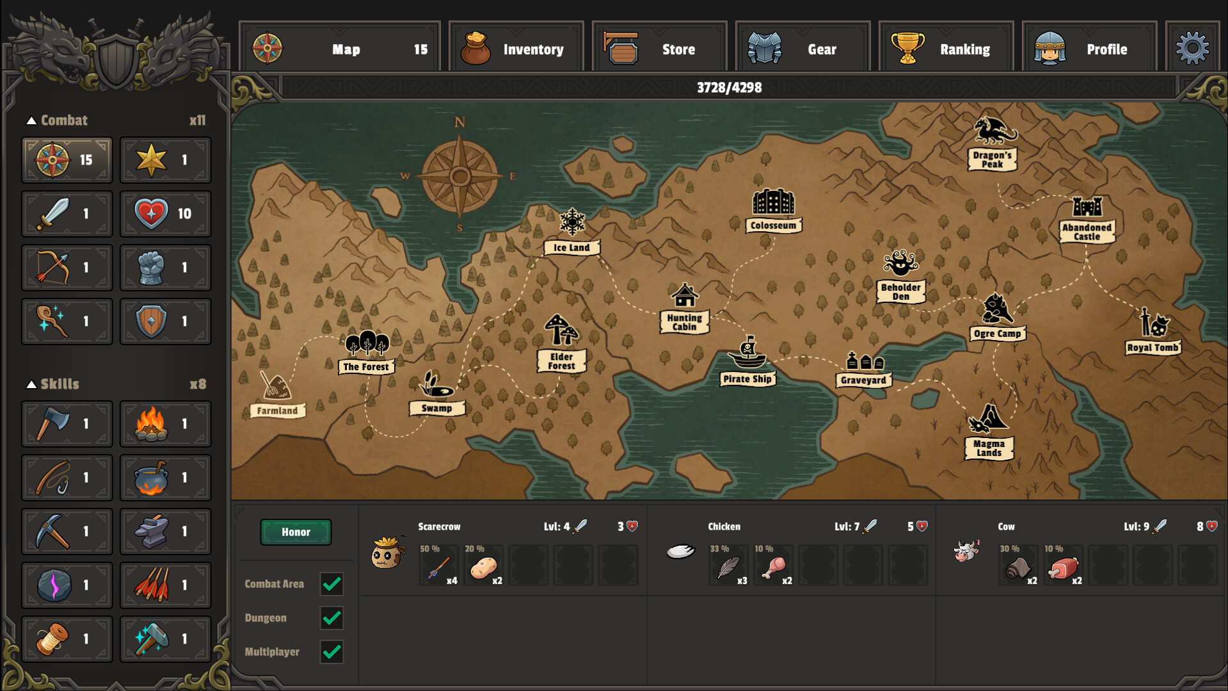Image resolution: width=1228 pixels, height=691 pixels.
Task: Click the Honor button
Action: [x=296, y=532]
